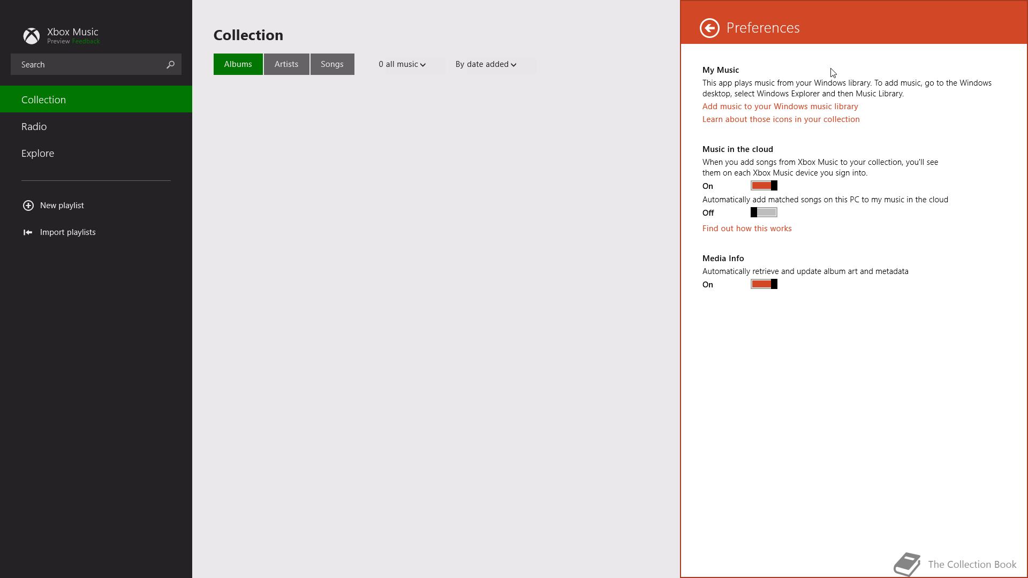Click the Import playlists arrow icon

coord(28,232)
